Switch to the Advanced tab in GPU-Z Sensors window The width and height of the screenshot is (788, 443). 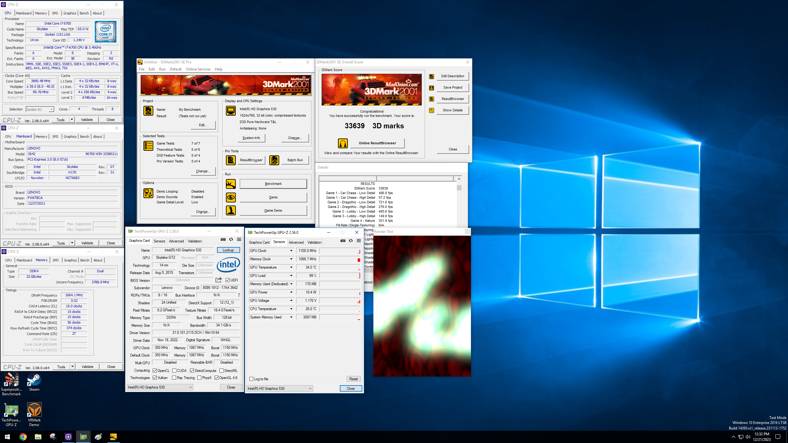tap(296, 242)
